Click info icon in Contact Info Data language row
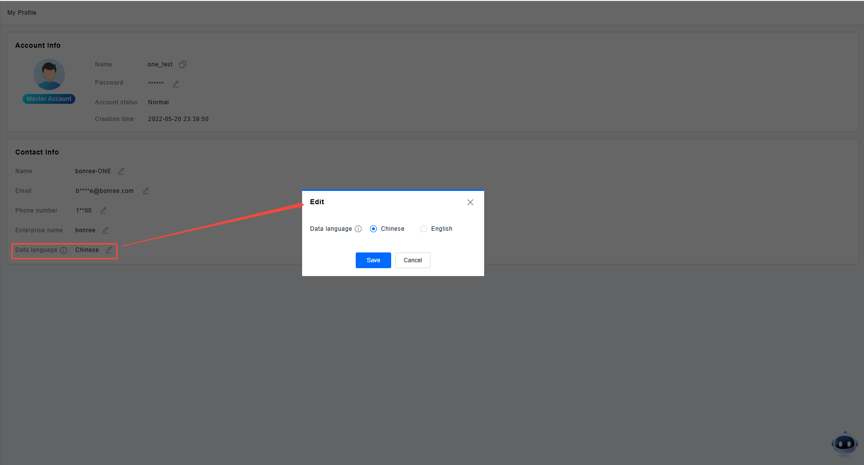The height and width of the screenshot is (465, 864). click(x=63, y=250)
